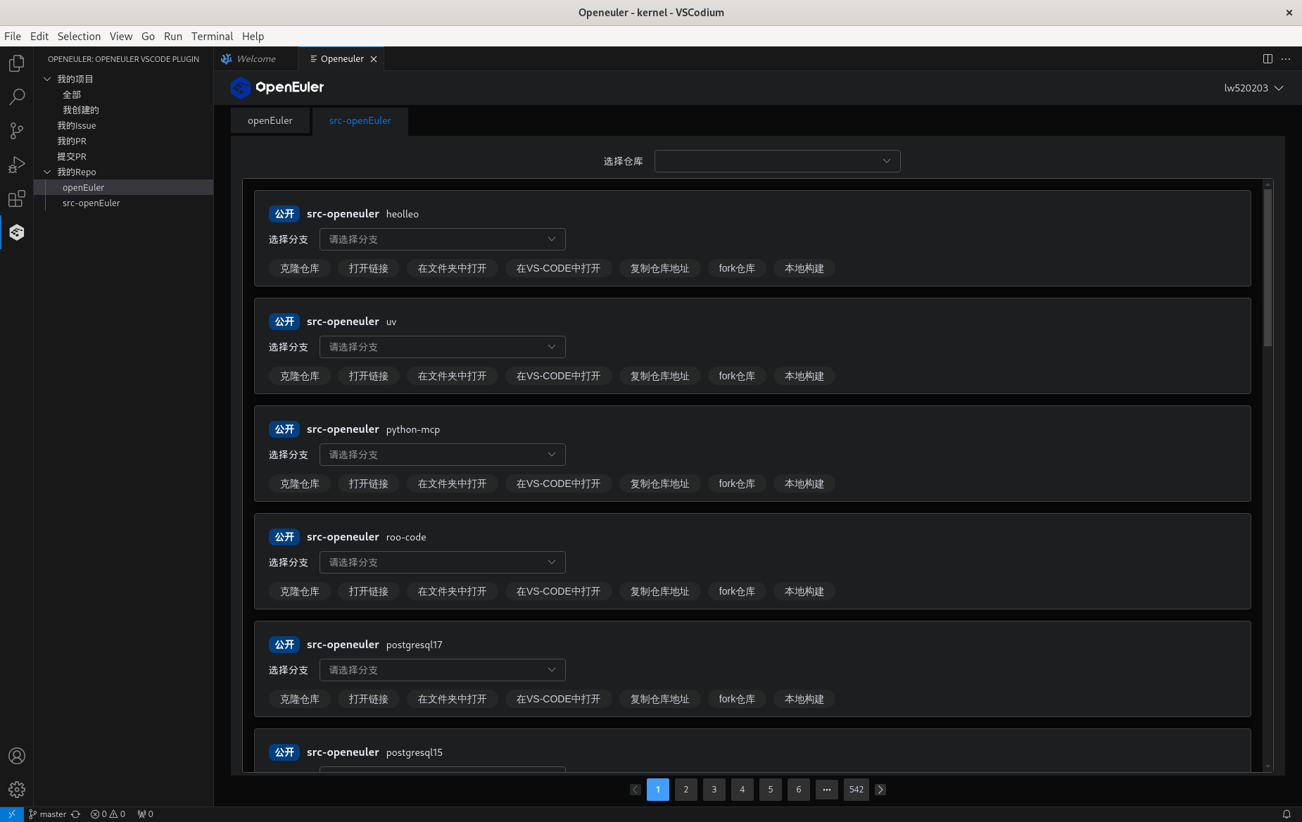Click the openEuler plugin activity bar icon
Viewport: 1302px width, 822px height.
click(17, 232)
